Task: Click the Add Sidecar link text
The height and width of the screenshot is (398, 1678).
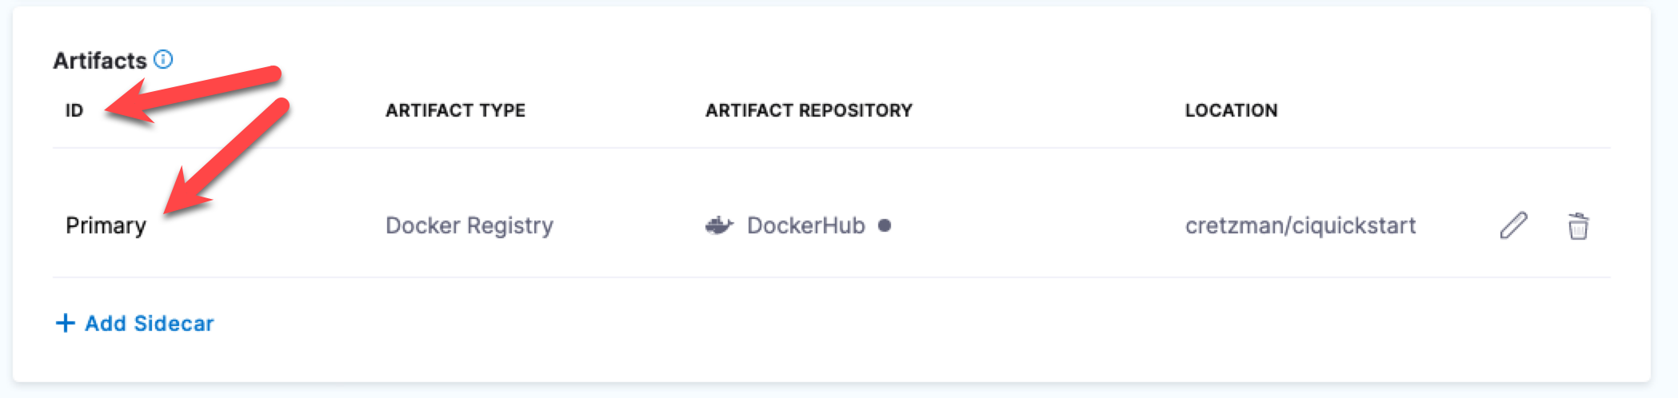Action: coord(150,323)
